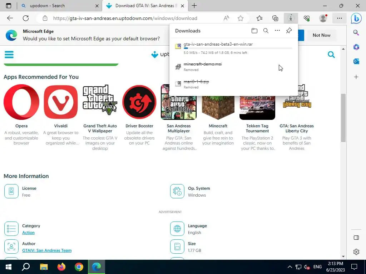Click the rar download progress bar

click(238, 48)
